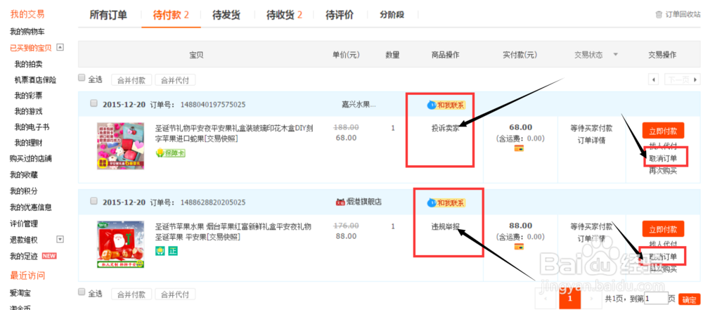The width and height of the screenshot is (703, 310).
Task: Click payment card icon under 88.00
Action: (519, 246)
